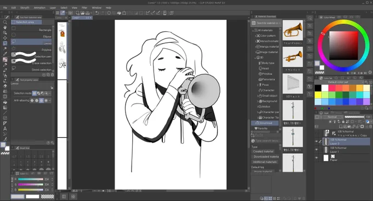Choose the first New selection mode button

click(x=35, y=93)
